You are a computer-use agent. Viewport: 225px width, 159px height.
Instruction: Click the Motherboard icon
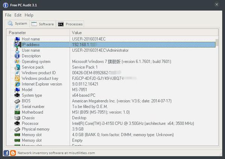pos(17,112)
